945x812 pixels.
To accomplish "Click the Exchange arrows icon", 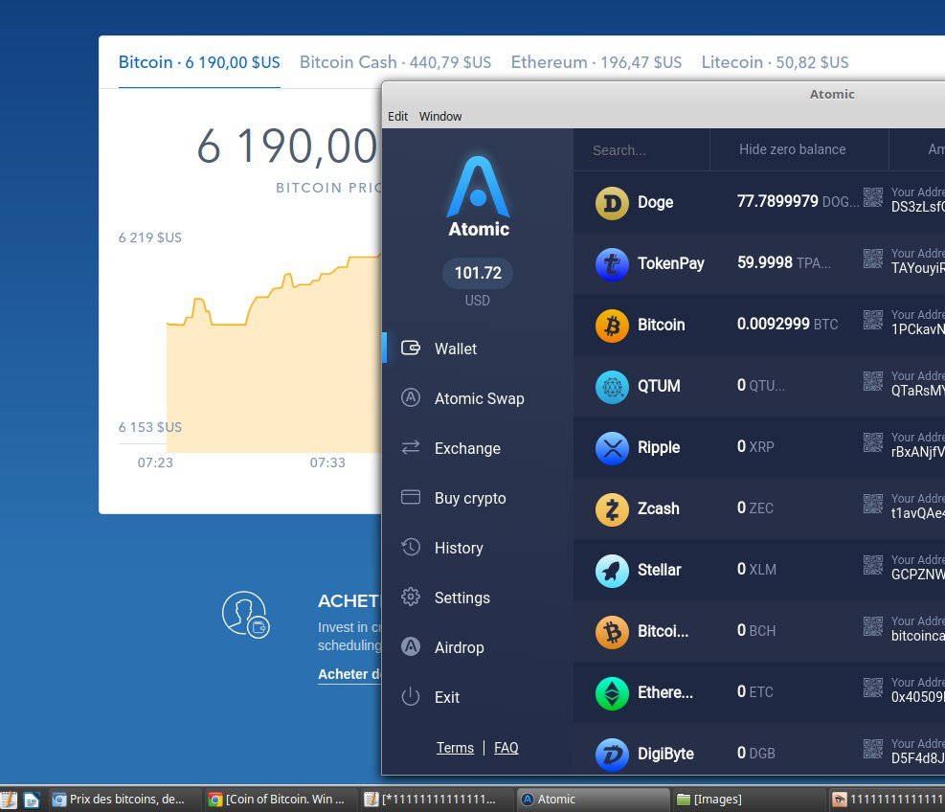I will coord(411,447).
